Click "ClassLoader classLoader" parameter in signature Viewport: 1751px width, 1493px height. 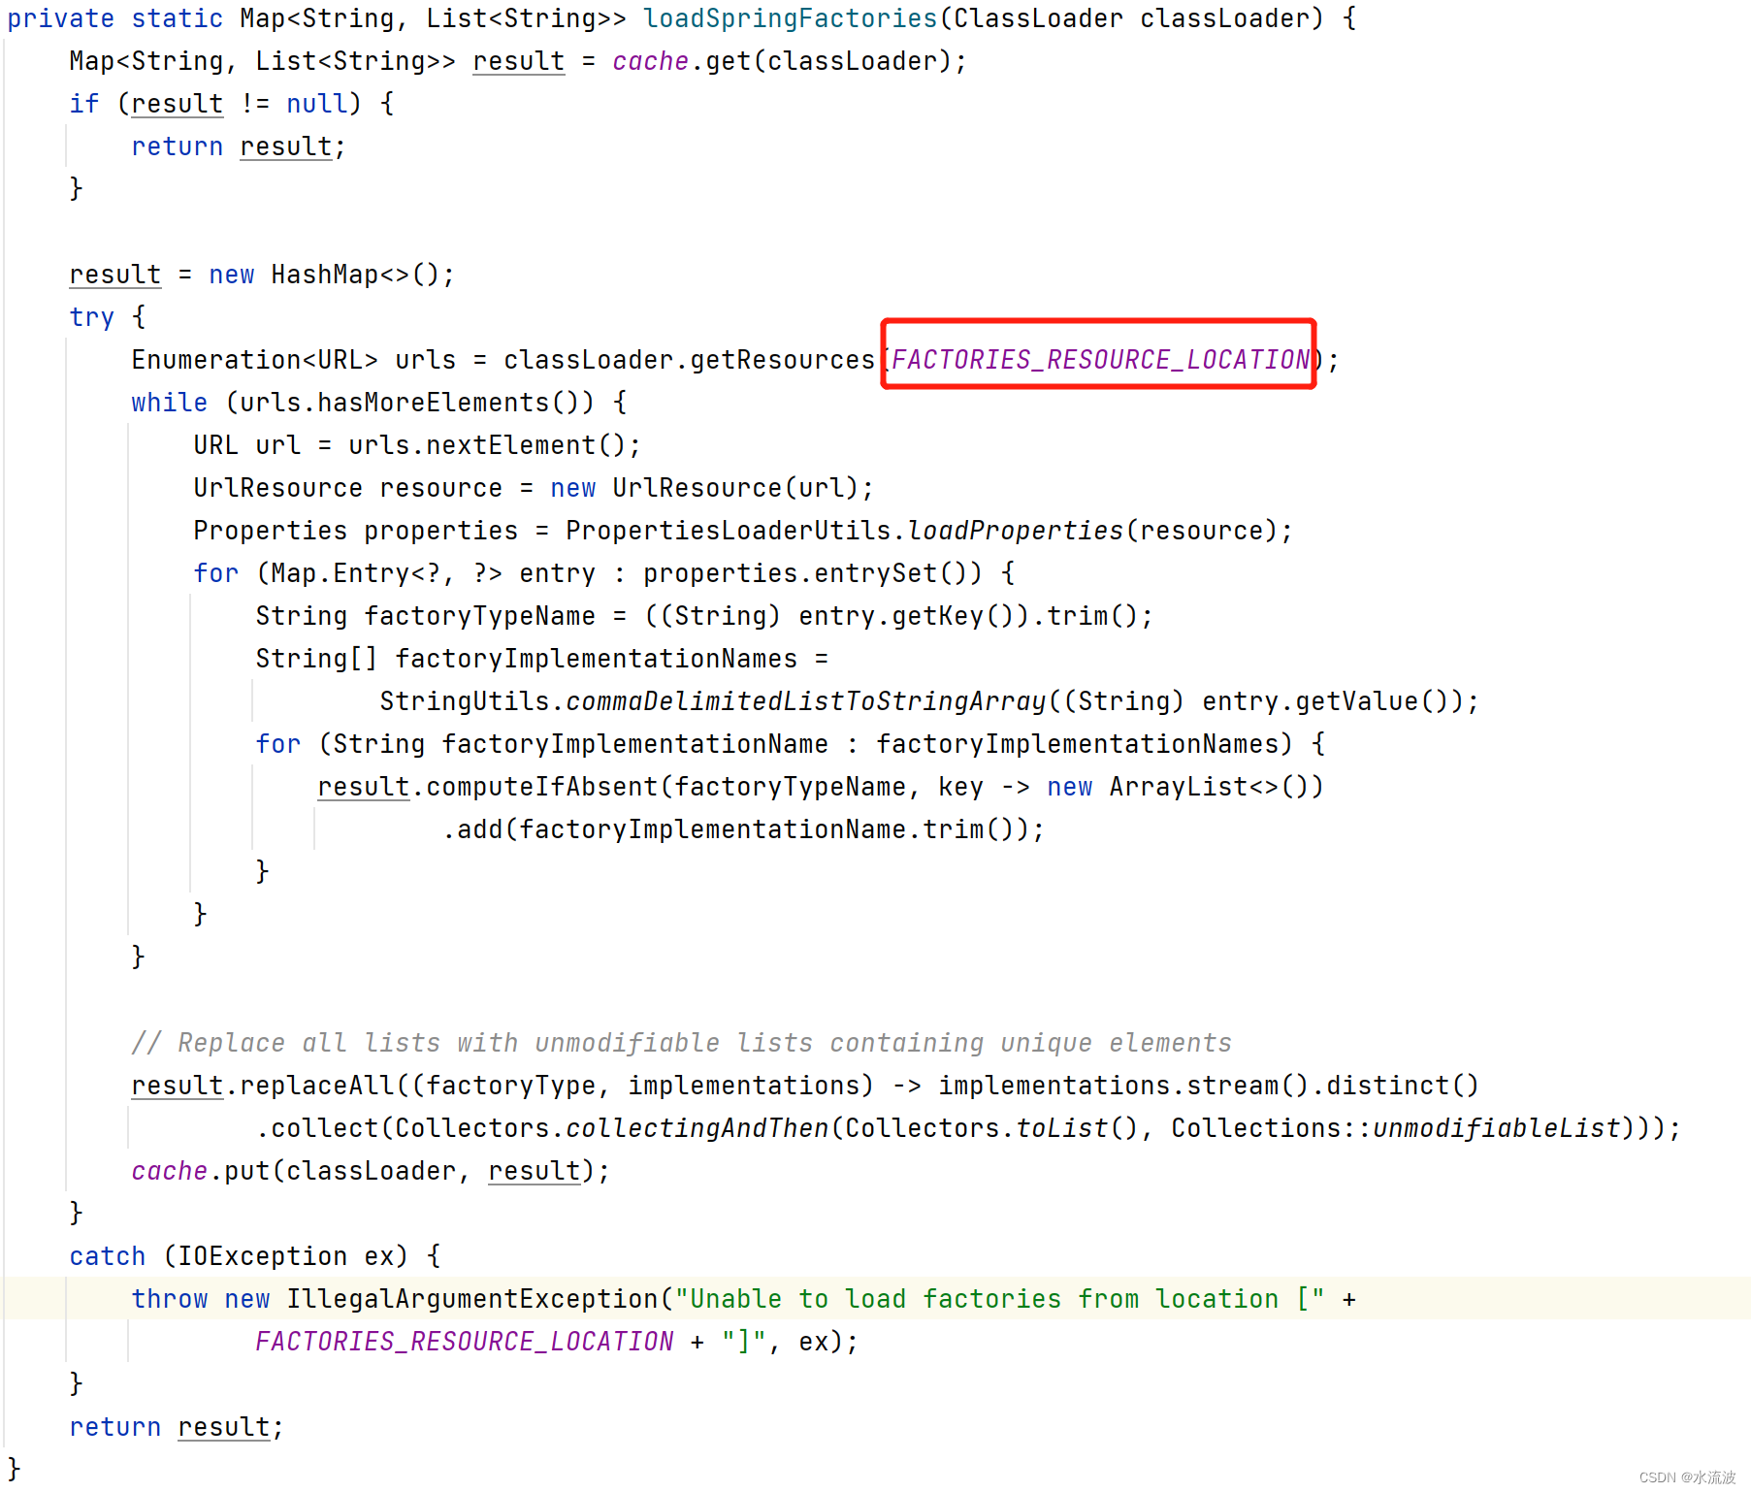[x=1131, y=18]
